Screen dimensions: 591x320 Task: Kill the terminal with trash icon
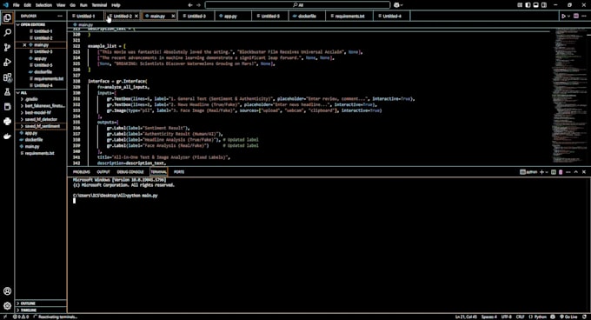[x=561, y=172]
